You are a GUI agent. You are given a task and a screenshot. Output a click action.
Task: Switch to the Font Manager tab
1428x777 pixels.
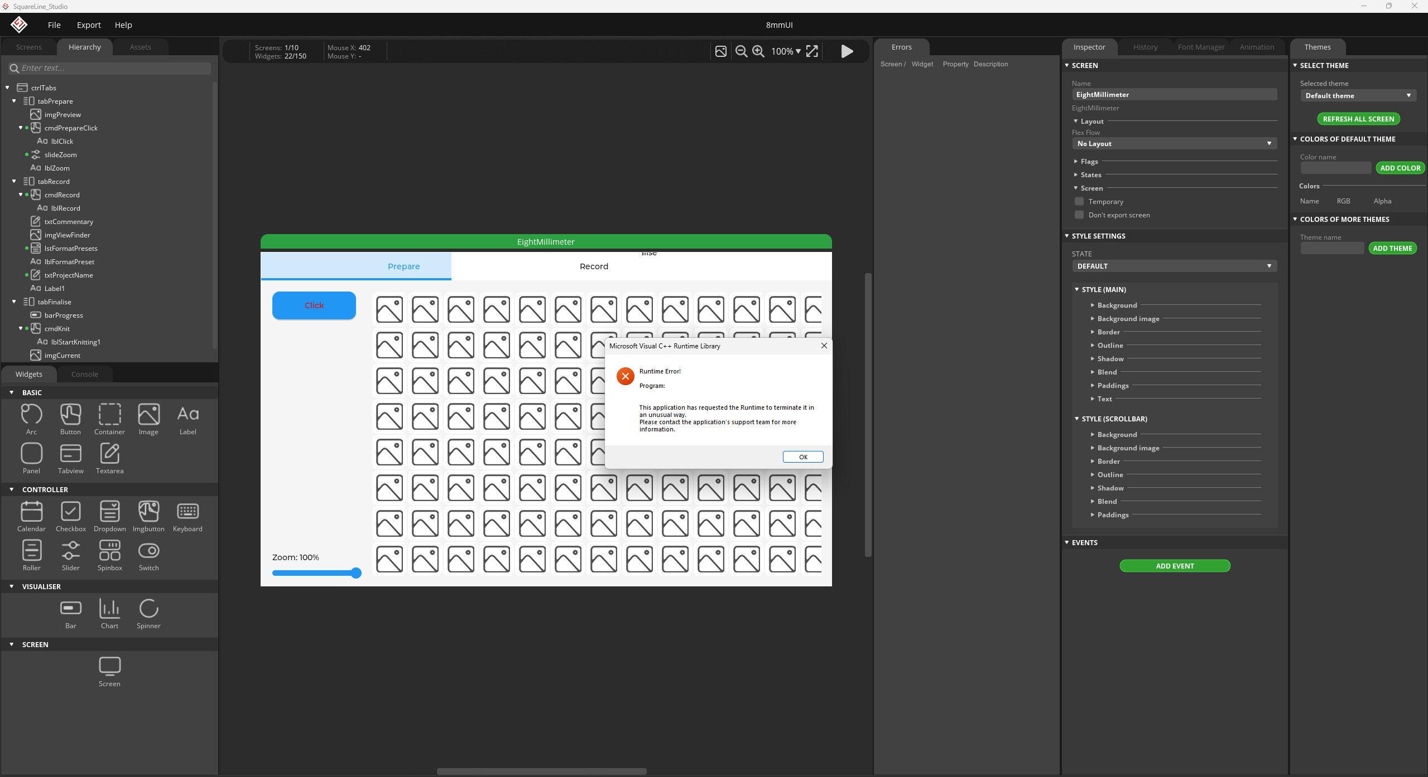pyautogui.click(x=1201, y=47)
